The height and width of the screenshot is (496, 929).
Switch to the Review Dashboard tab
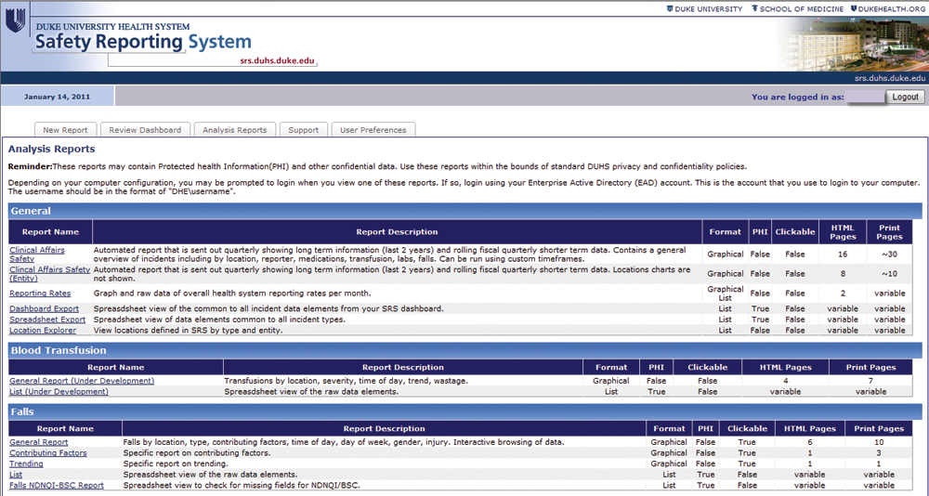(145, 130)
